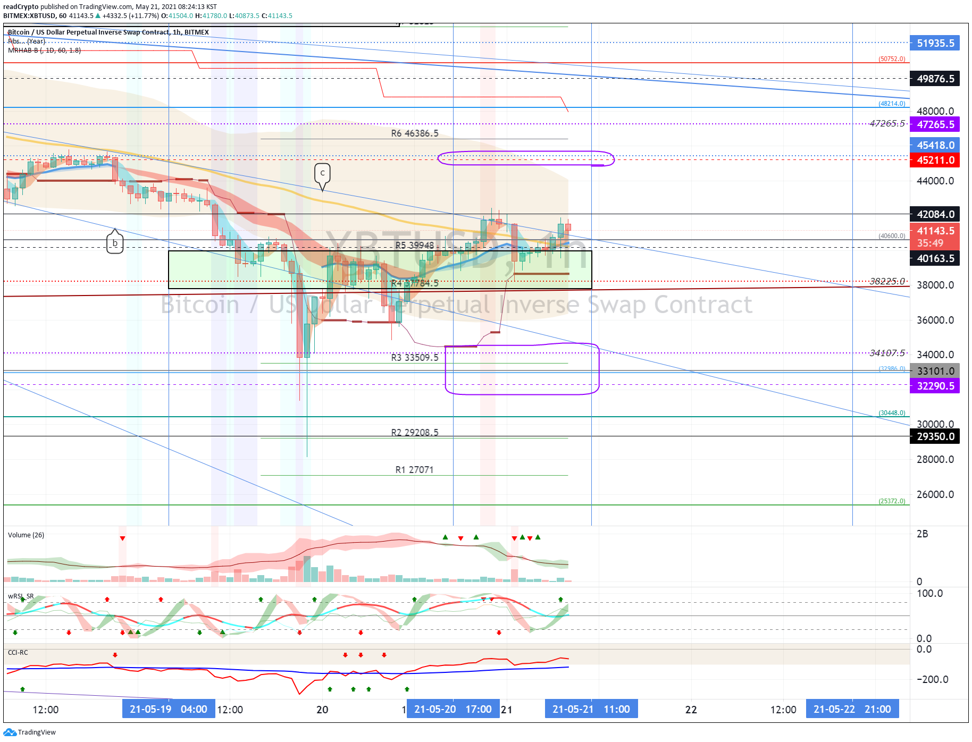Click the red 45211.0 price label
This screenshot has width=972, height=742.
[935, 160]
